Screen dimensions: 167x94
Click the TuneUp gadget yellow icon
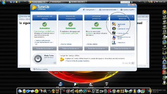(x=62, y=60)
